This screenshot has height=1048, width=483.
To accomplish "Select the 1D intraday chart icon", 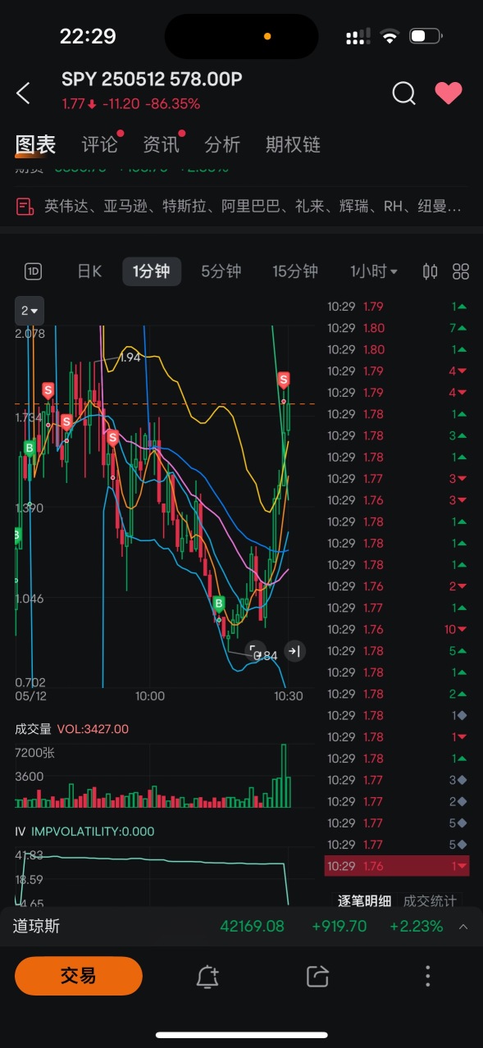I will 34,271.
